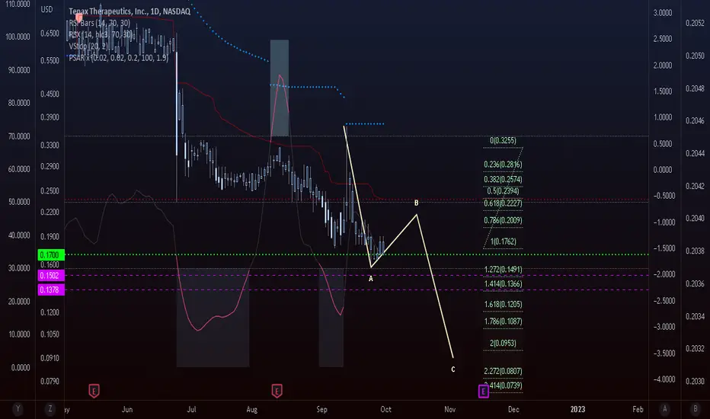
Task: Click the Sep label on time axis
Action: click(x=321, y=410)
